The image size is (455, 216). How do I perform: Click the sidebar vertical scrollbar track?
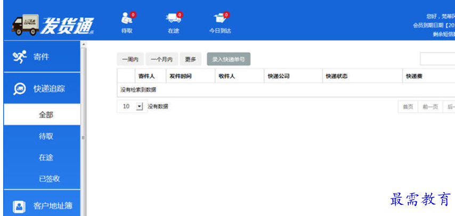pyautogui.click(x=84, y=131)
